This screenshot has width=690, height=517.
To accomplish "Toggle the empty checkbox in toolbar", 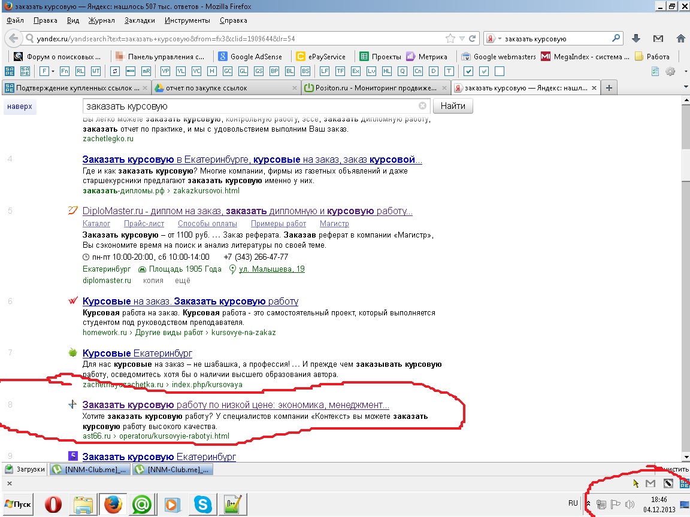I will click(500, 71).
